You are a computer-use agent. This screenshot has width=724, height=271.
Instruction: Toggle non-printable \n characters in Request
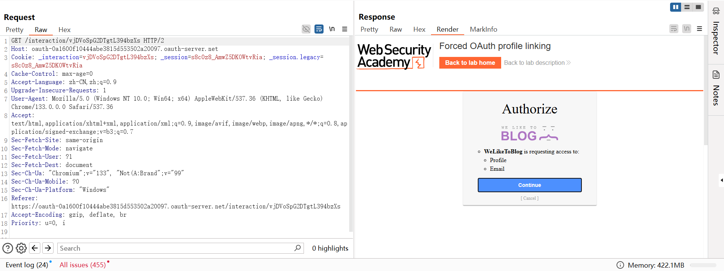(x=332, y=29)
